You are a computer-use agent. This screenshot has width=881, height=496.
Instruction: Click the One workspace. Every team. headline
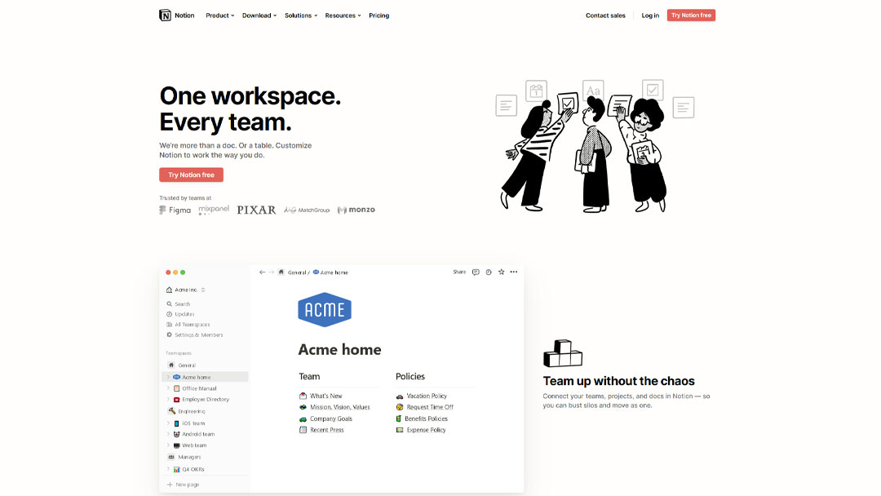tap(250, 109)
